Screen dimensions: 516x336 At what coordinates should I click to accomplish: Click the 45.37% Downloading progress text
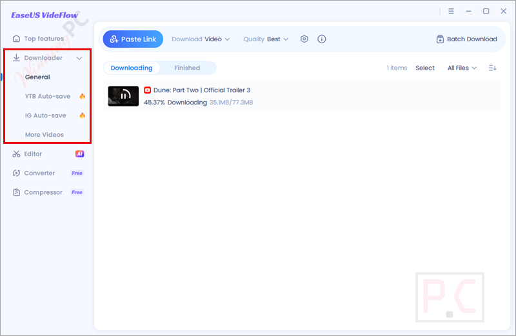pos(175,103)
